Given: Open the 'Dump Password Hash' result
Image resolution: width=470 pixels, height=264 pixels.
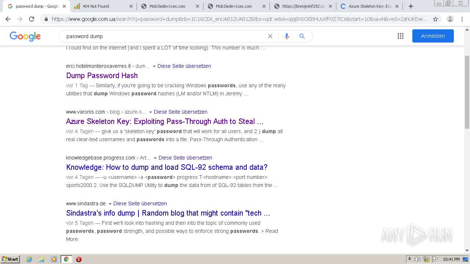Looking at the screenshot, I should tap(102, 76).
